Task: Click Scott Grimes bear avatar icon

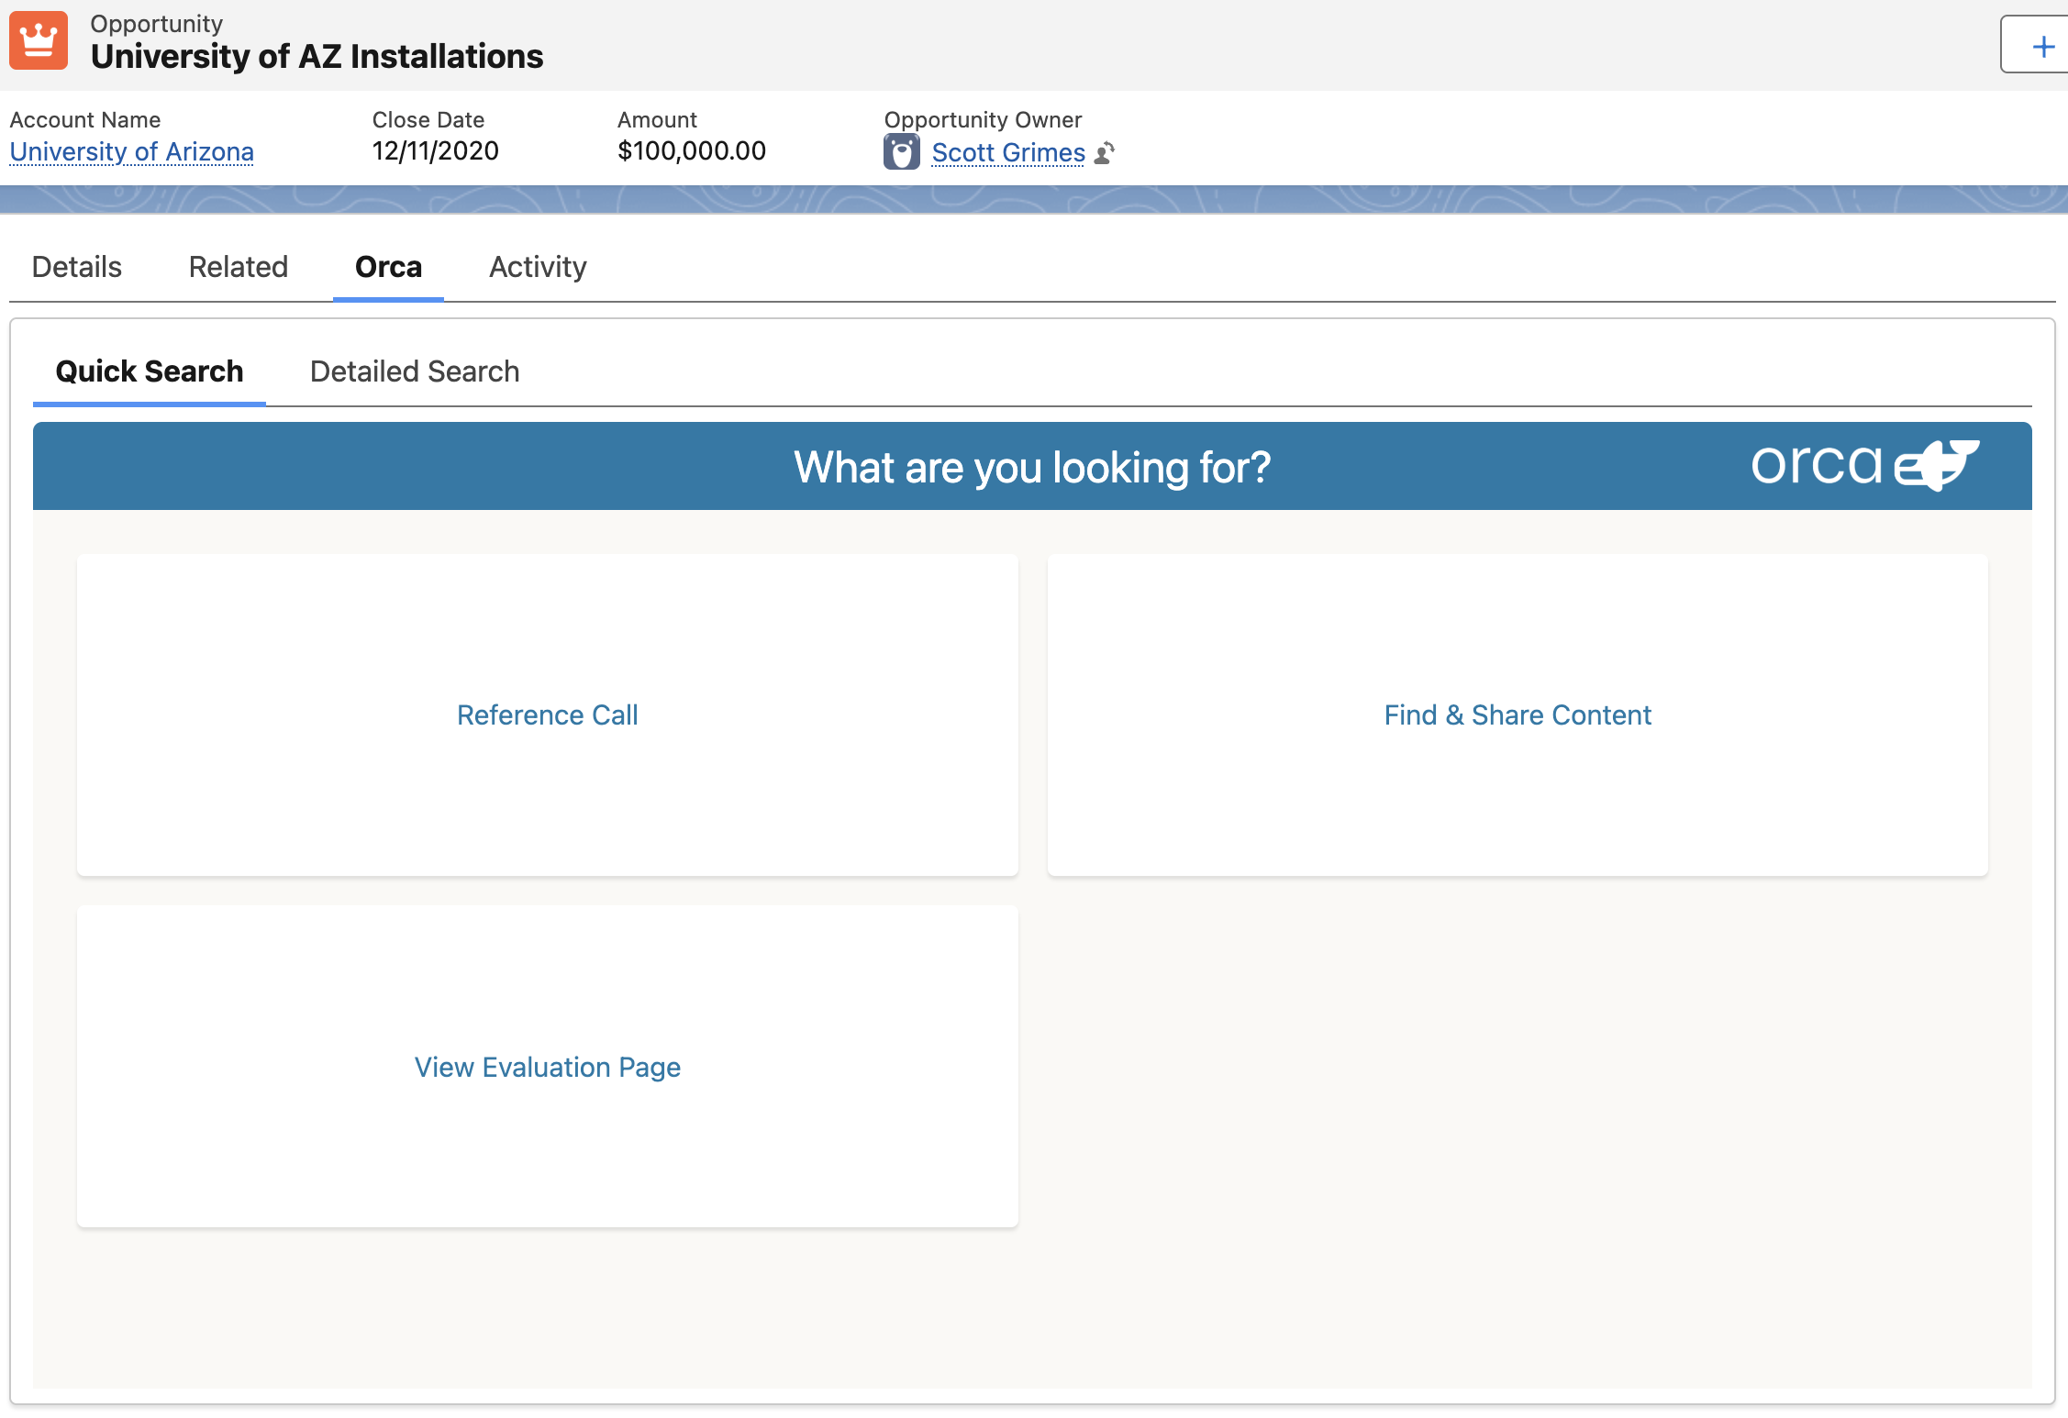Action: tap(901, 152)
